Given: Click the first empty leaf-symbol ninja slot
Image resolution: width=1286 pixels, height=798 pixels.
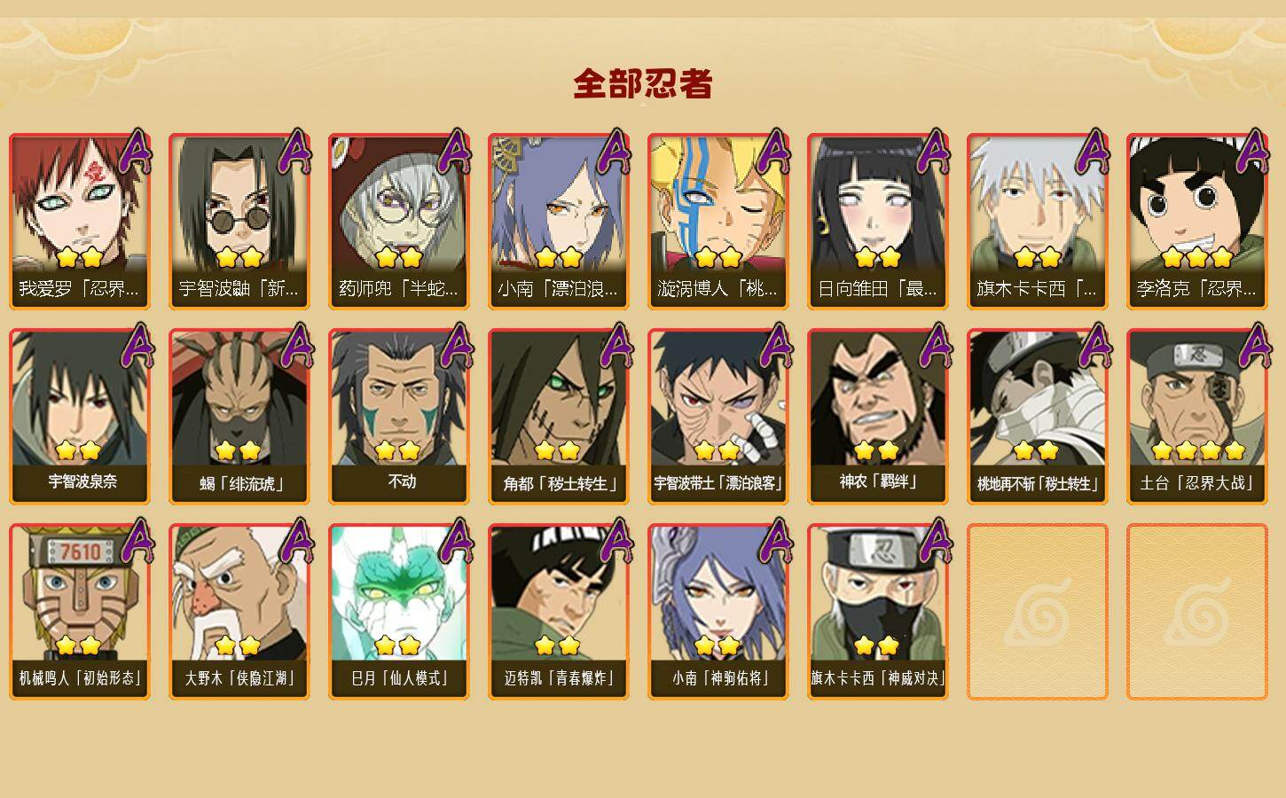Looking at the screenshot, I should (1038, 612).
